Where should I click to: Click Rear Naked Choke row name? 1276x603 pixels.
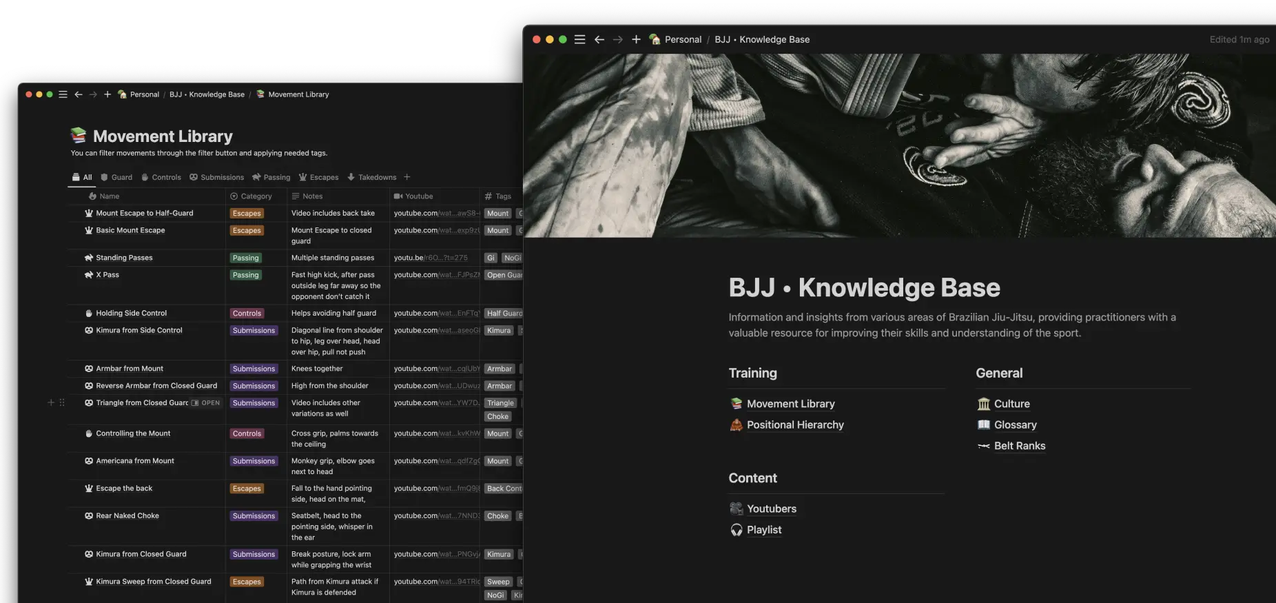(127, 515)
